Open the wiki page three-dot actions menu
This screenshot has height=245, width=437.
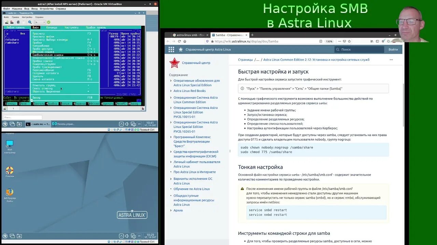tap(391, 60)
